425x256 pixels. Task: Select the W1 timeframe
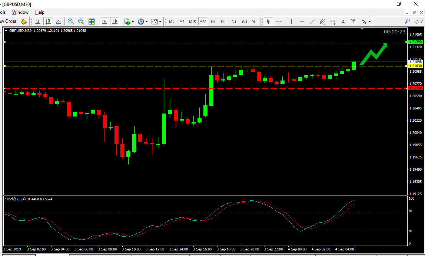245,22
